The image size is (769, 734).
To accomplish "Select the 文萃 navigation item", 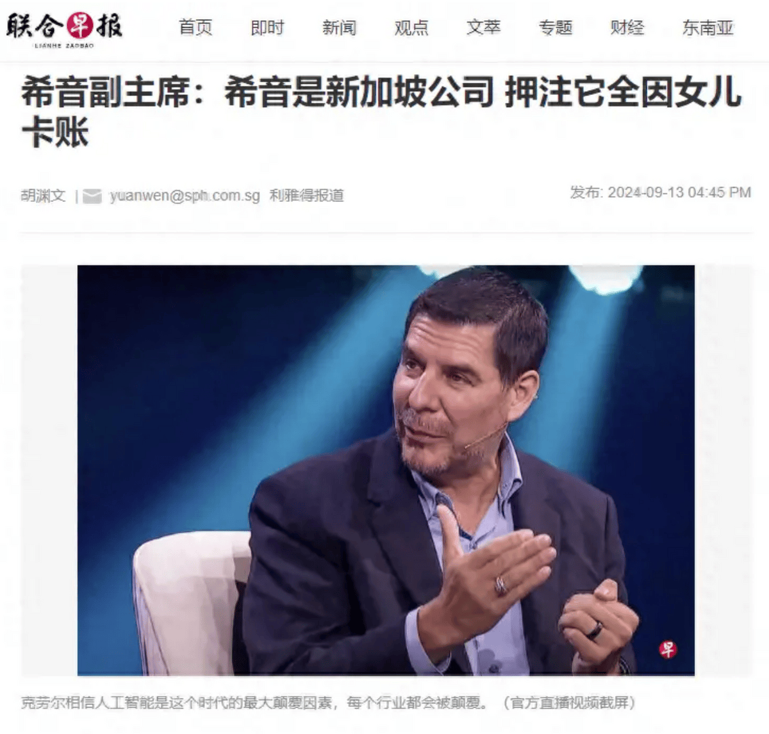I will coord(483,28).
